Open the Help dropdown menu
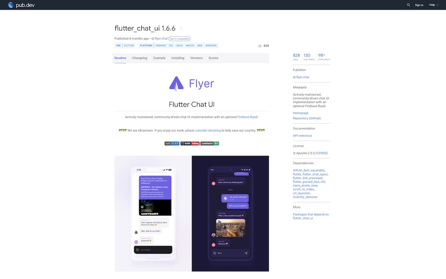The image size is (446, 279). click(434, 5)
